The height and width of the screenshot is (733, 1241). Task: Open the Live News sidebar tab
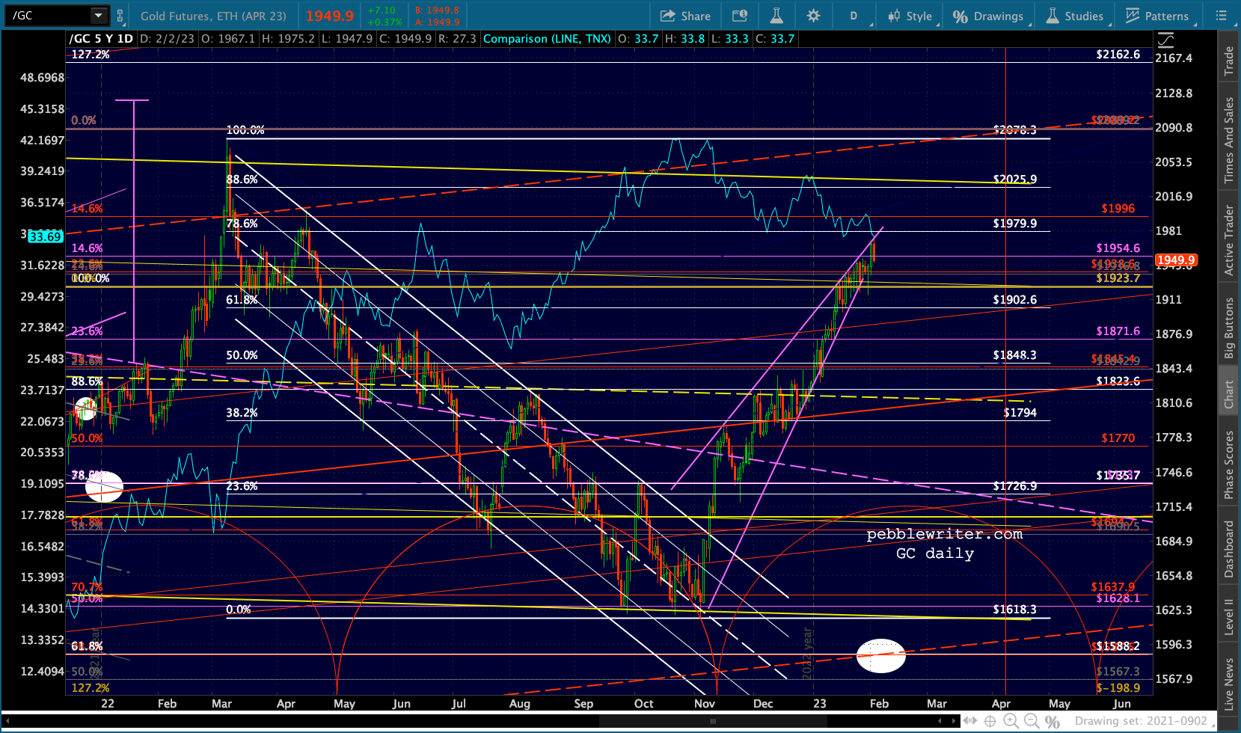click(1229, 684)
